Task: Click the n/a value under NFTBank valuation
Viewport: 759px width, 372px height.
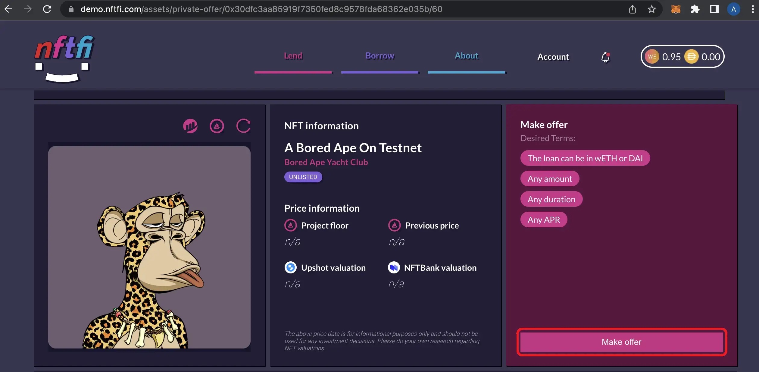Action: click(396, 284)
